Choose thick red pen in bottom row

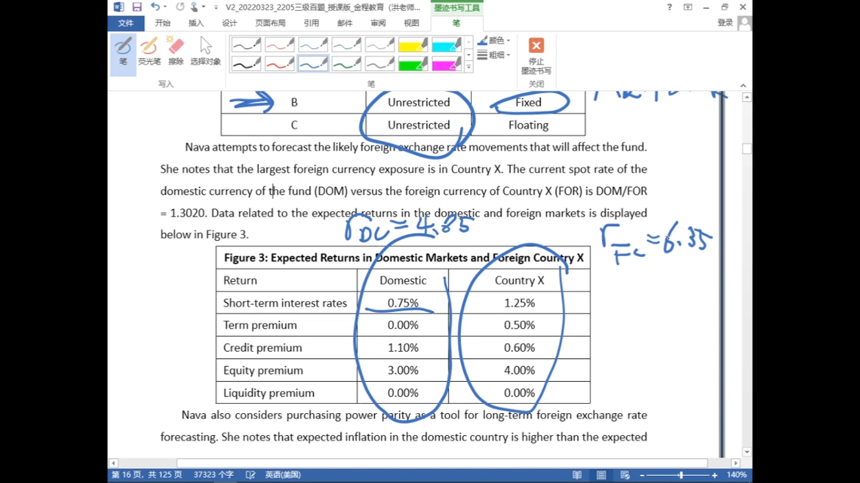[280, 64]
